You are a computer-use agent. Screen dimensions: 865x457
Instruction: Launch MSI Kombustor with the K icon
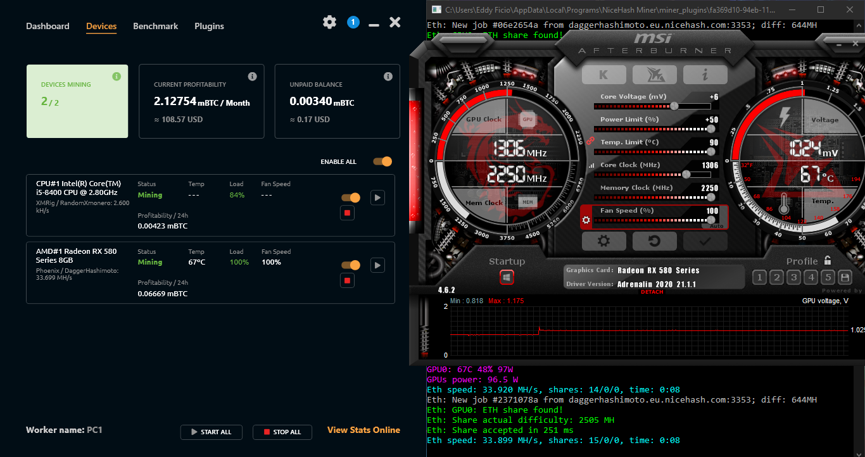coord(603,73)
